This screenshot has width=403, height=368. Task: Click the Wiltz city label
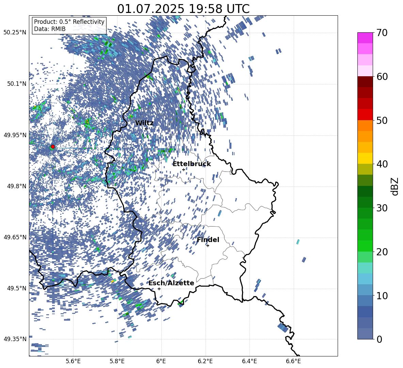coord(144,123)
